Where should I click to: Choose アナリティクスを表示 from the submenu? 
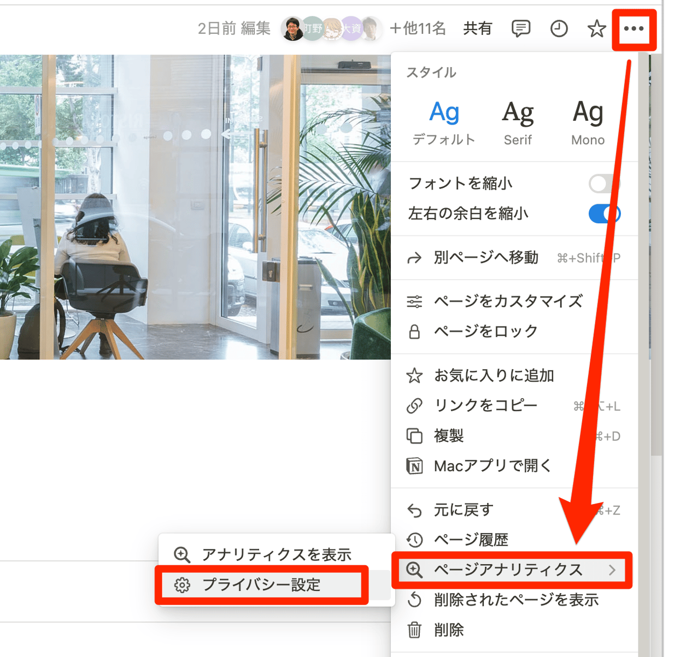[x=276, y=554]
